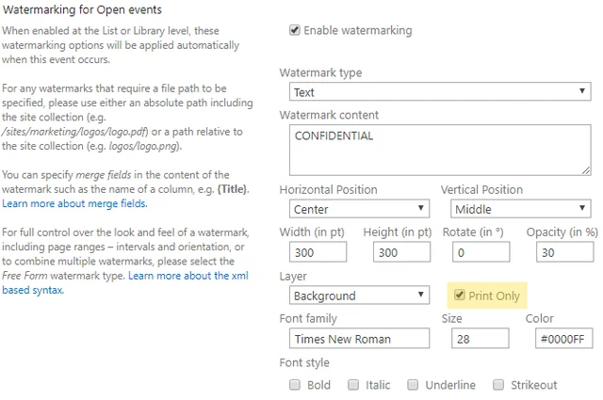Check the Strikeout option

click(x=498, y=385)
